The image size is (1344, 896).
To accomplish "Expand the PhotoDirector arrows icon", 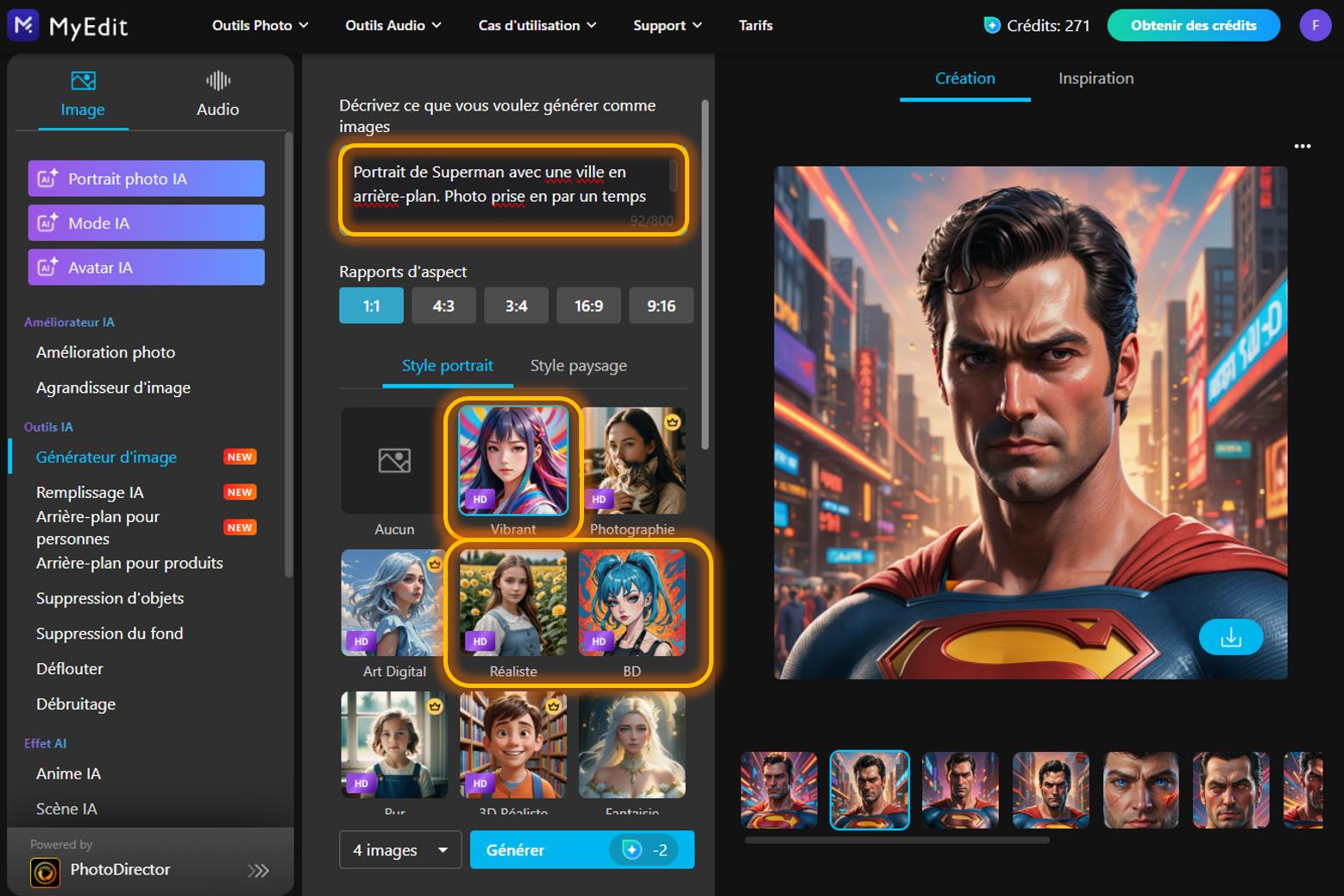I will 258,871.
